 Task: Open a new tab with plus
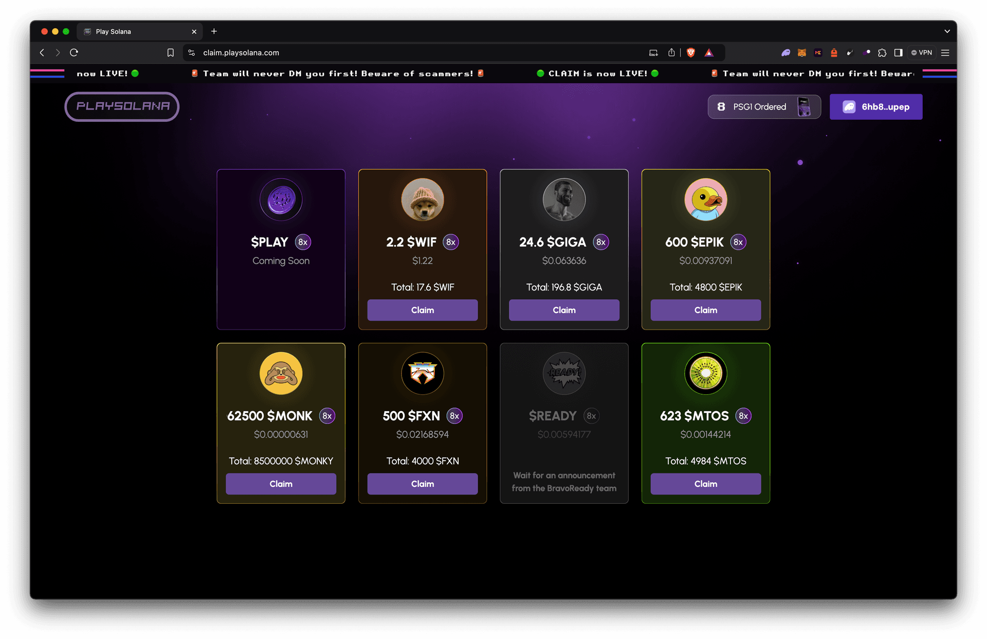click(x=214, y=31)
